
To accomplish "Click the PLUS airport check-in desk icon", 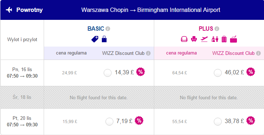I will 215,39.
